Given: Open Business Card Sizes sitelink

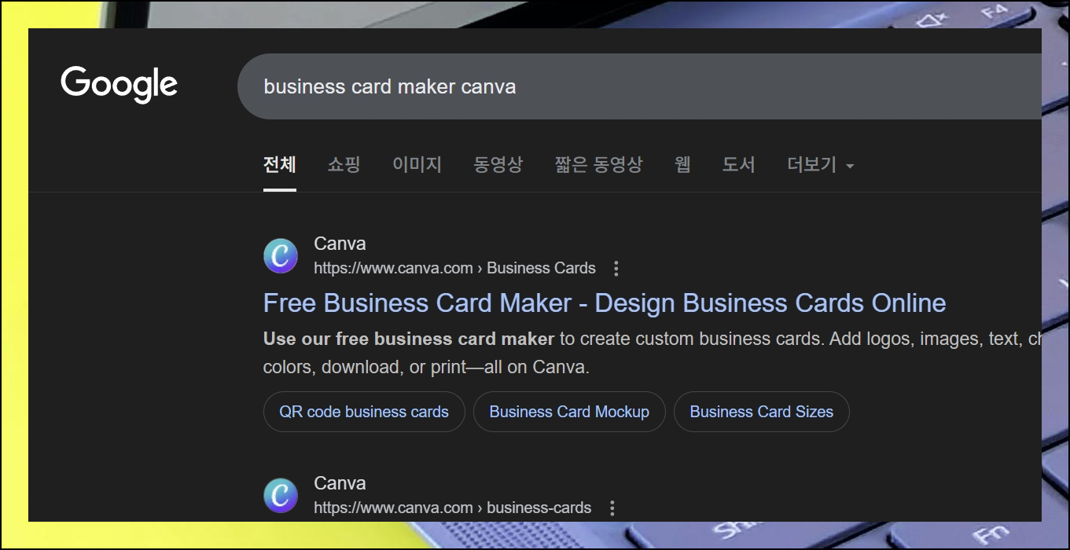Looking at the screenshot, I should (x=761, y=412).
